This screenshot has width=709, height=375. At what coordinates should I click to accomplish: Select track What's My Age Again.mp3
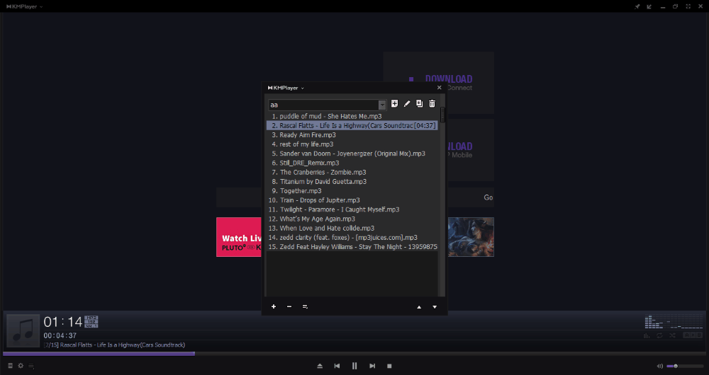pos(352,219)
